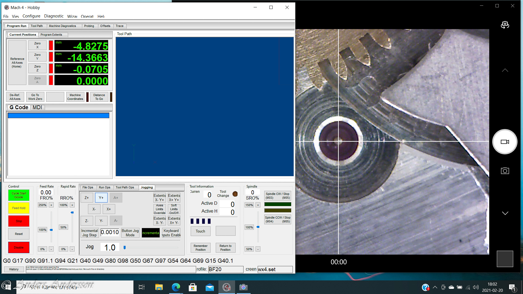
Task: Show hidden system tray icons
Action: pos(435,287)
